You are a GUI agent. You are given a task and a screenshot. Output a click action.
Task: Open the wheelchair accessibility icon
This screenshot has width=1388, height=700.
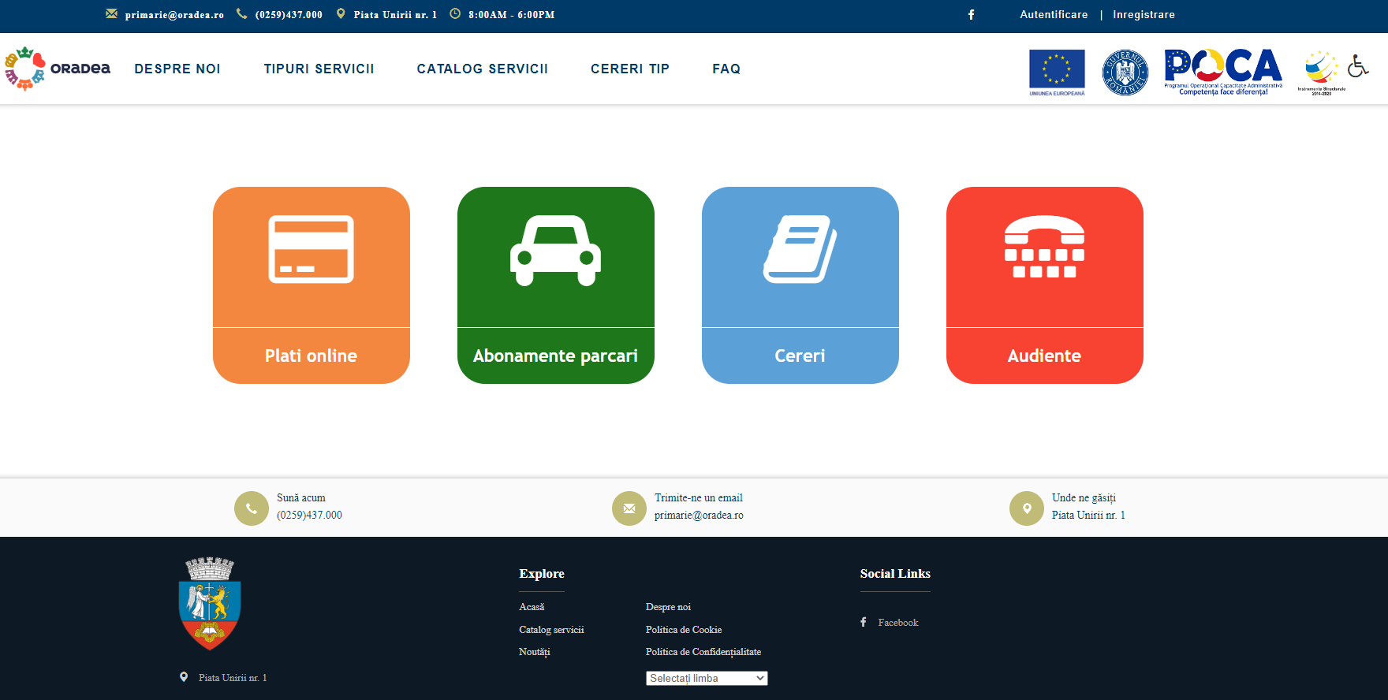click(1358, 65)
